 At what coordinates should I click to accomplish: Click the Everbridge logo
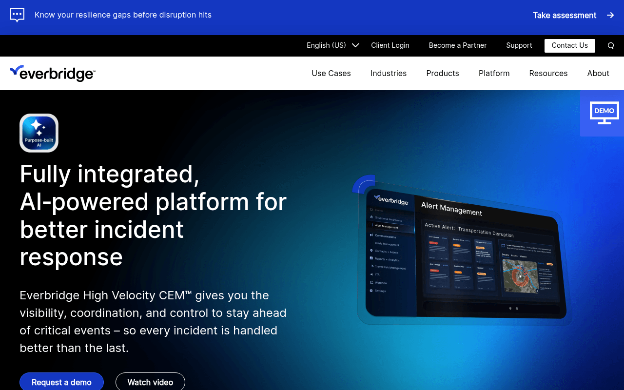[x=53, y=73]
